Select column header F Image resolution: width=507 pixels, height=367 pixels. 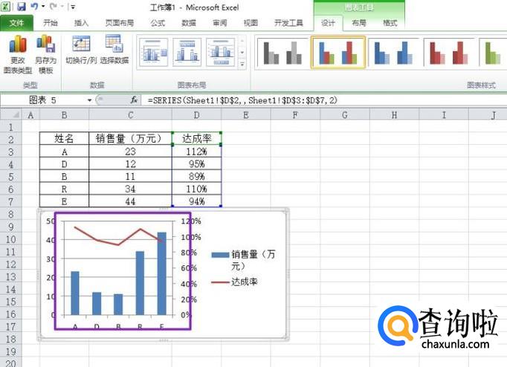295,114
